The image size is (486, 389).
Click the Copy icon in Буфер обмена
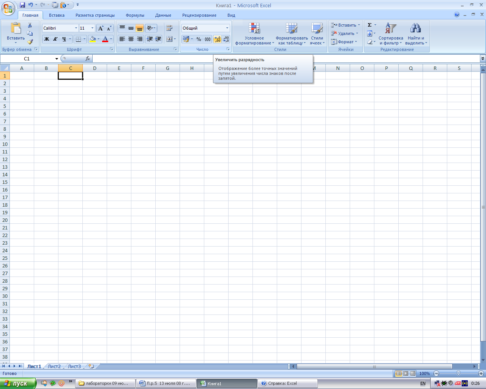click(30, 33)
